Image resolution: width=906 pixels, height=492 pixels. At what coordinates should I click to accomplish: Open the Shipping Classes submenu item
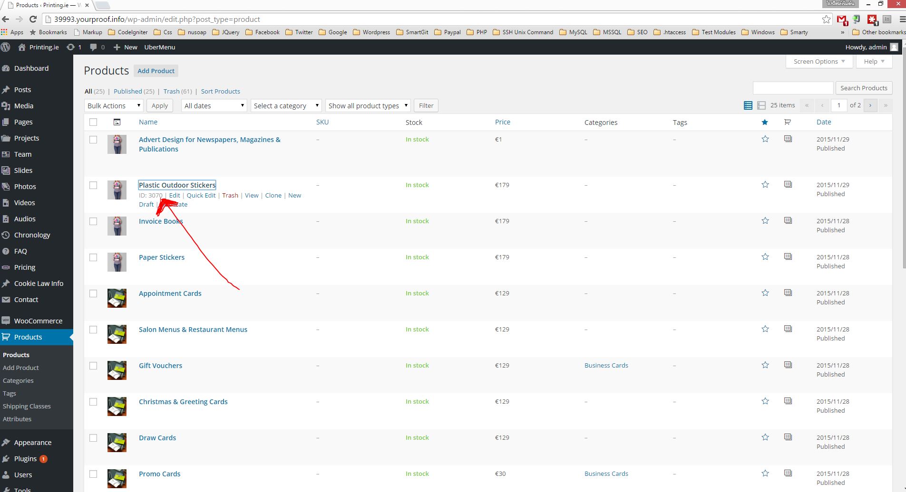(x=27, y=406)
